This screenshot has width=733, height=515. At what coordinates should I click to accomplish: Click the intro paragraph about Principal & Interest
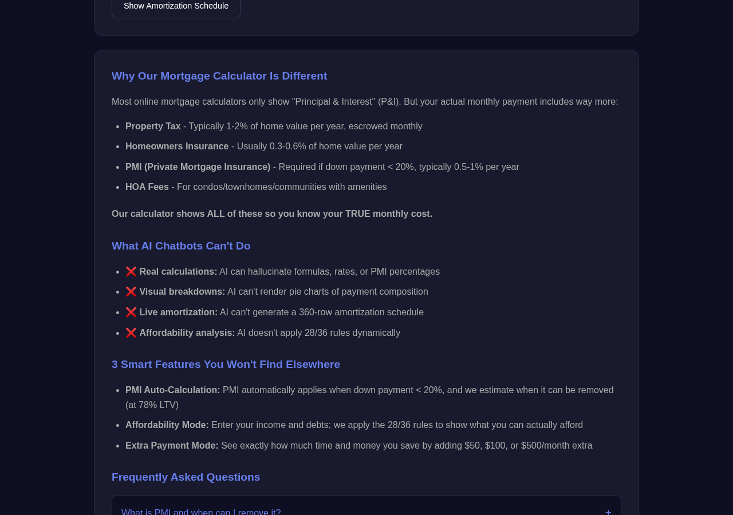(365, 102)
